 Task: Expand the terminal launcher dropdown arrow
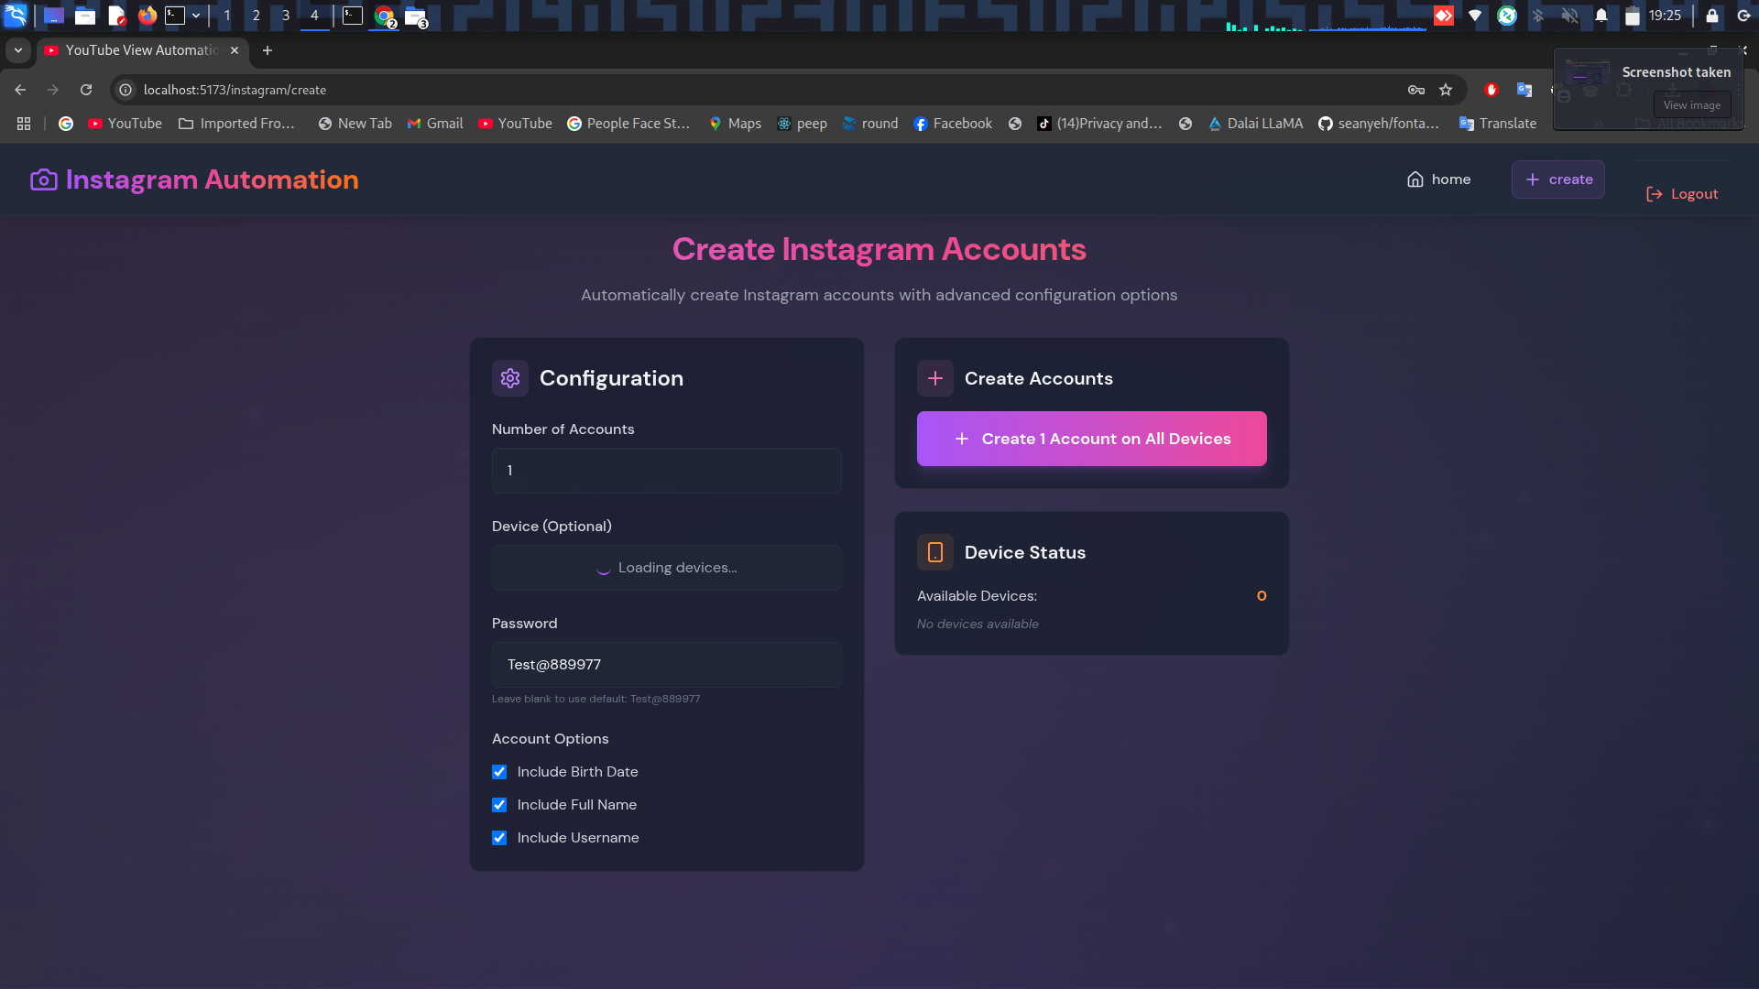196,16
